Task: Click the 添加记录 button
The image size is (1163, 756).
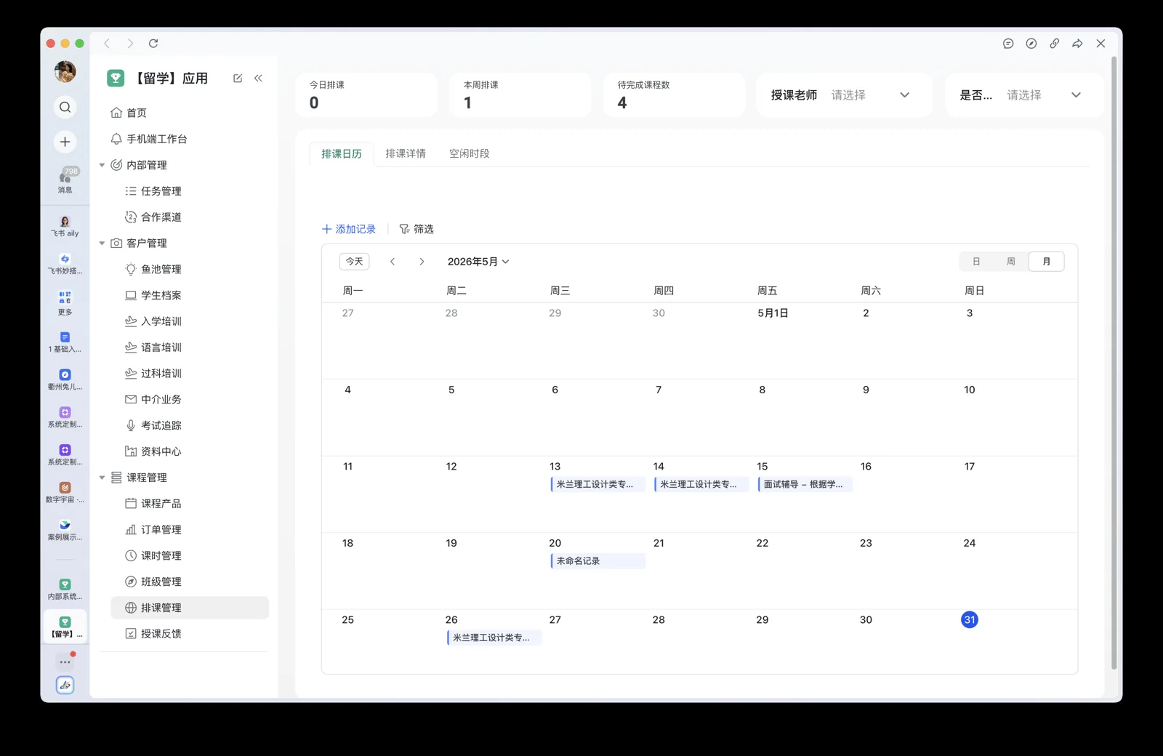Action: (349, 229)
